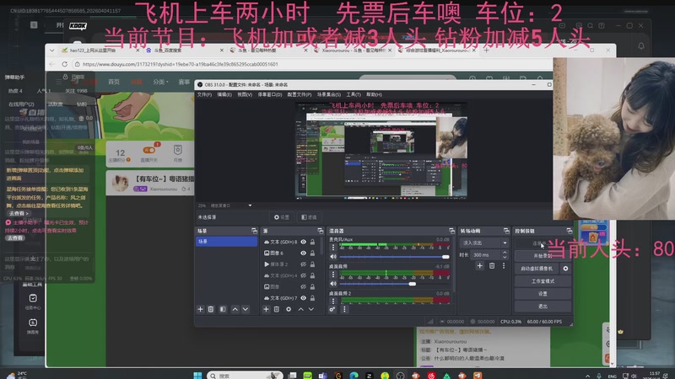
Task: Open mixer panel three-dot menu at bottom
Action: click(344, 309)
